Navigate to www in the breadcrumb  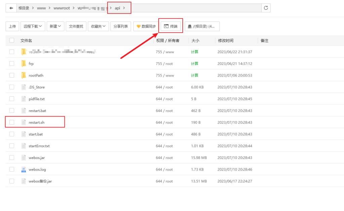(41, 7)
